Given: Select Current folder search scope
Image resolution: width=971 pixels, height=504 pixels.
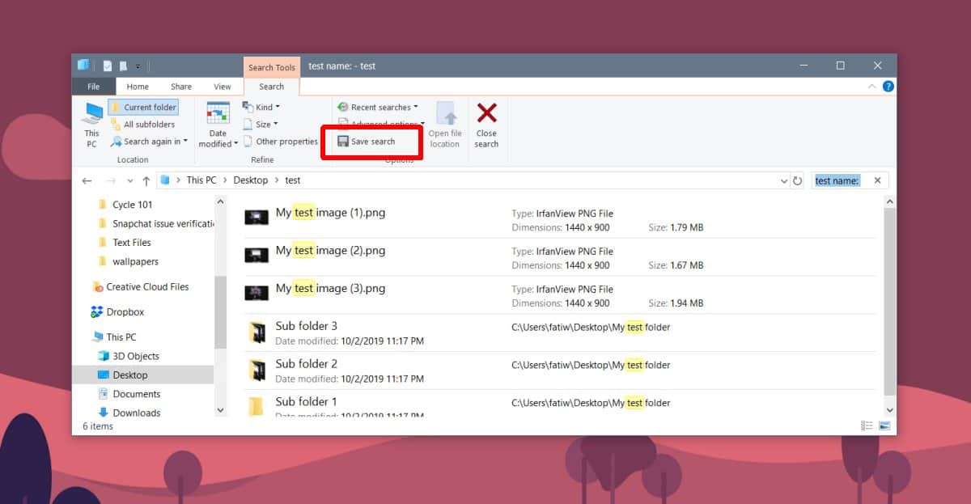Looking at the screenshot, I should 144,107.
